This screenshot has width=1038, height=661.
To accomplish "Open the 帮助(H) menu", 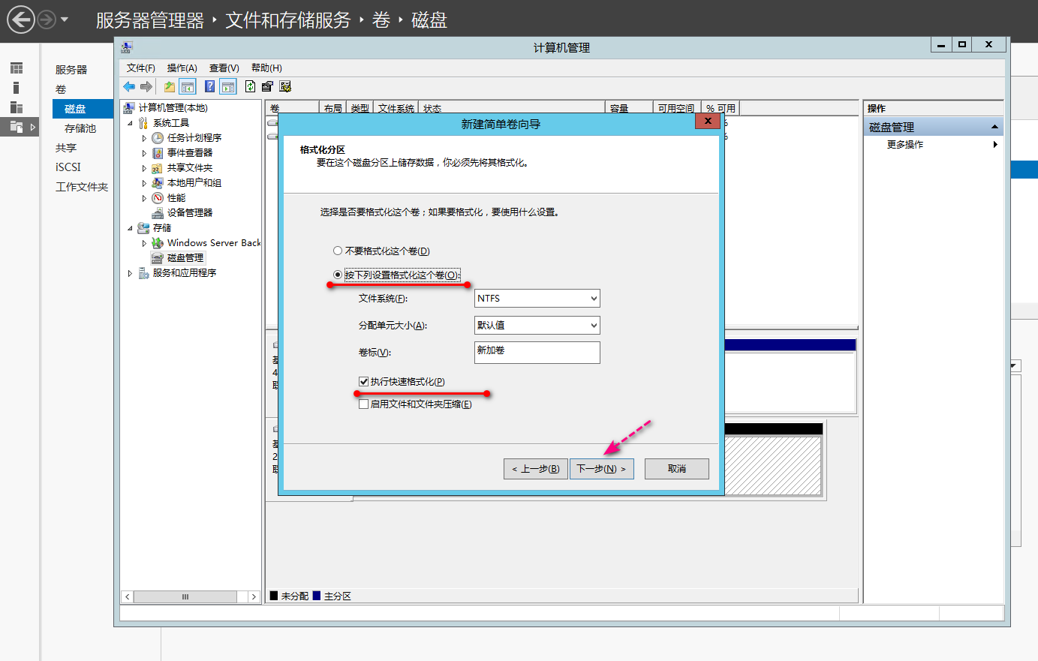I will (x=266, y=68).
